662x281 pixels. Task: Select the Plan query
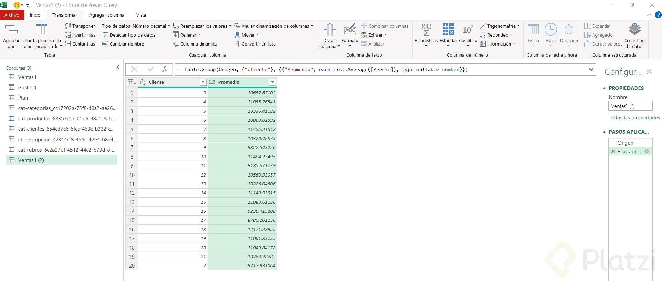[61, 98]
